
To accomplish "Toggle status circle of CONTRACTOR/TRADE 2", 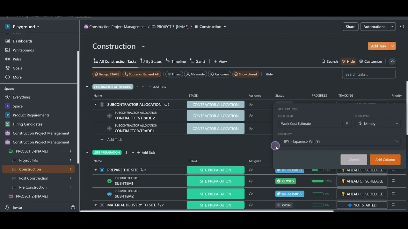I will pyautogui.click(x=109, y=116).
